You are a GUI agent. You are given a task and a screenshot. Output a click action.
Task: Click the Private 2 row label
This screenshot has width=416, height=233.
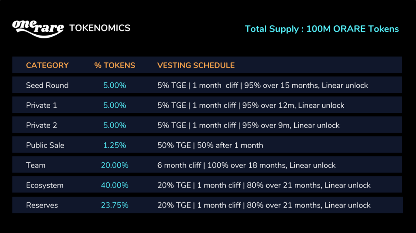point(41,125)
